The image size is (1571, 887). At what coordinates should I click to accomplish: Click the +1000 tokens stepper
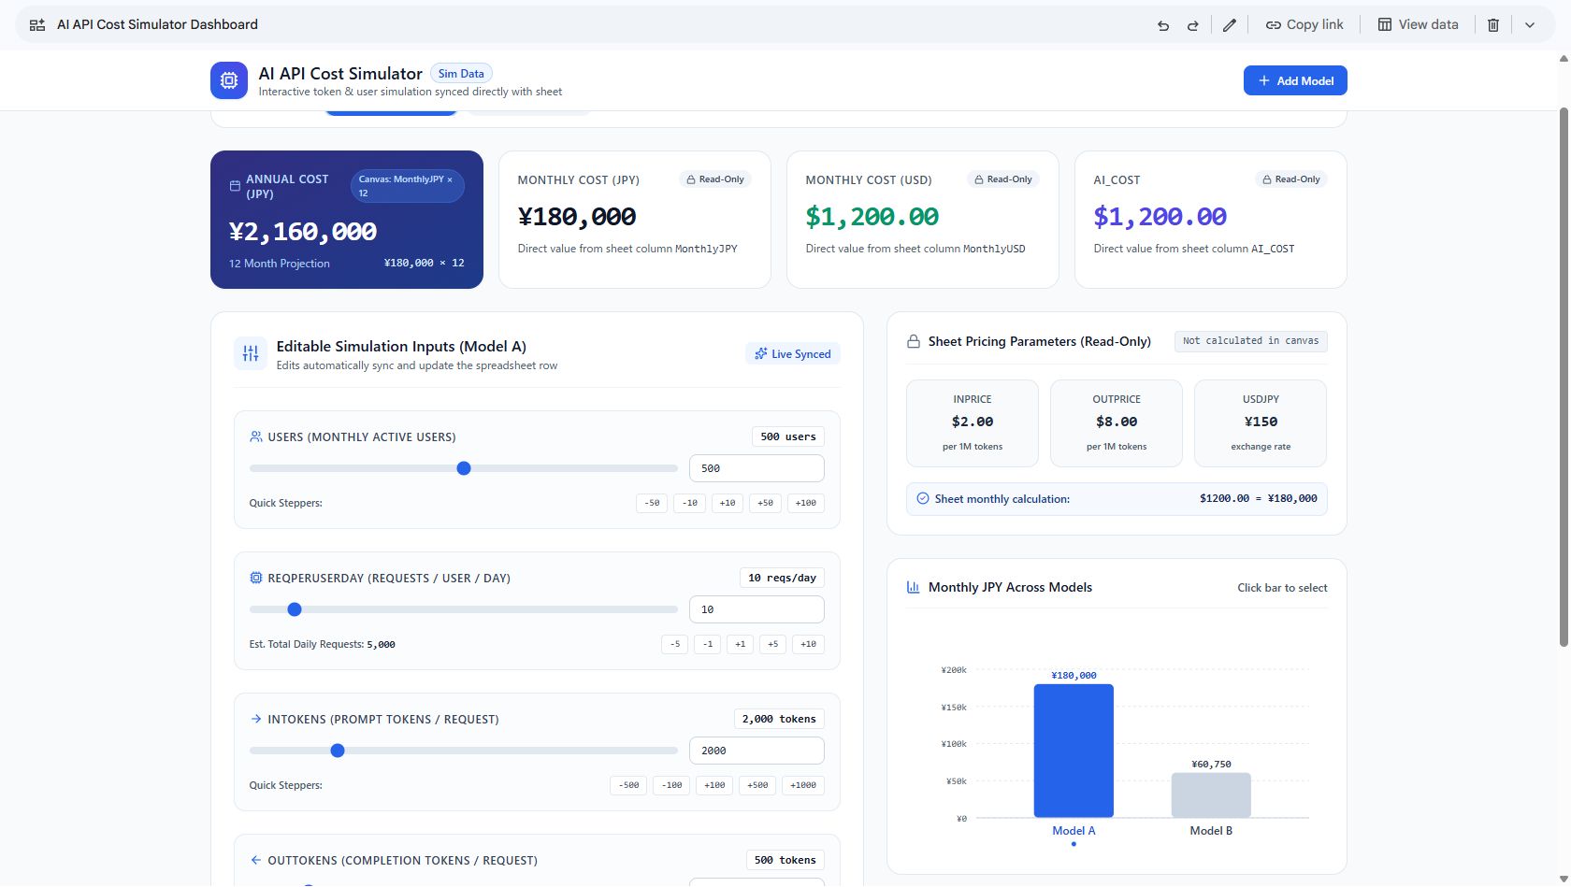click(x=802, y=785)
